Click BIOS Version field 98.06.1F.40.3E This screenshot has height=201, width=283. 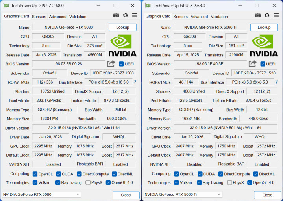(210, 64)
